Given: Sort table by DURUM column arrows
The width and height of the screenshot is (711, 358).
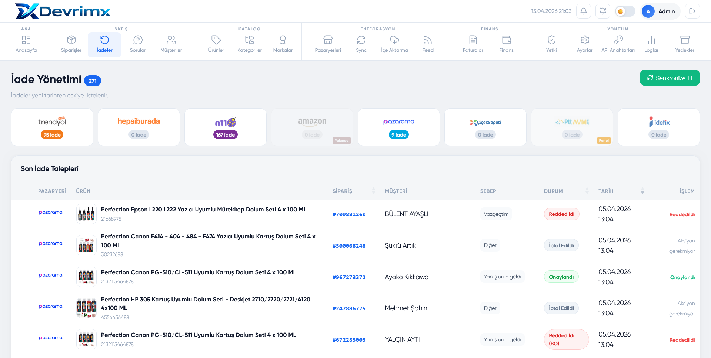Looking at the screenshot, I should point(587,191).
